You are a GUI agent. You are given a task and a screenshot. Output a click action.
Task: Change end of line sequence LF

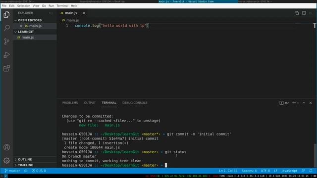pyautogui.click(x=275, y=171)
